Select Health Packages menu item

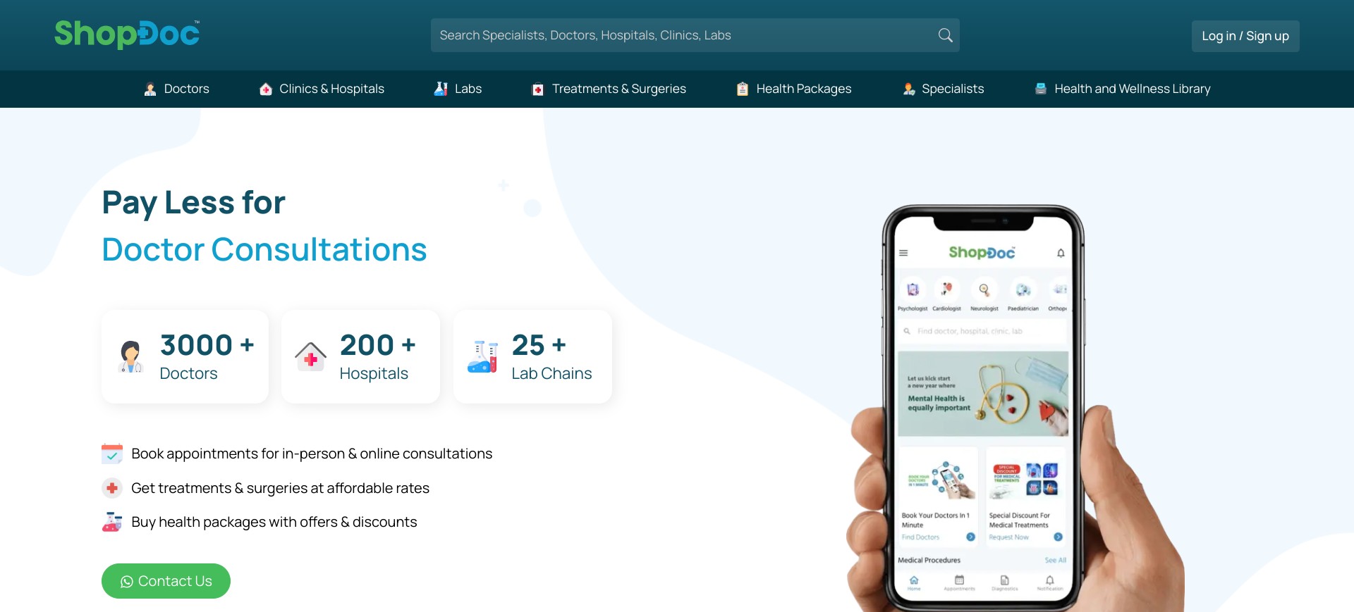coord(793,89)
